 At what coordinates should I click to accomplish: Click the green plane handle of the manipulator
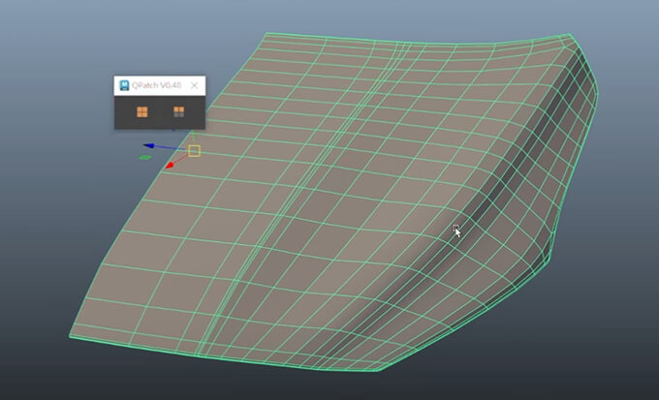tap(145, 158)
